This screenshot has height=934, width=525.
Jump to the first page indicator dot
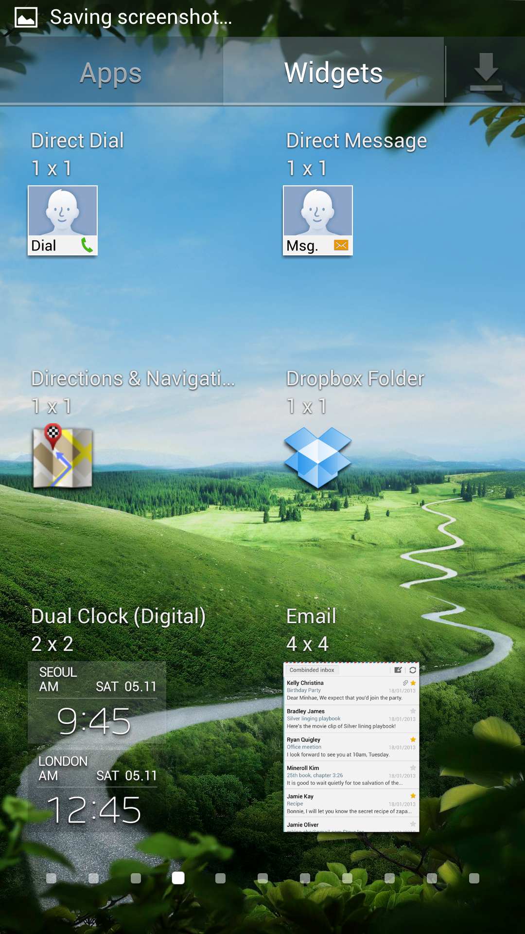tap(51, 878)
